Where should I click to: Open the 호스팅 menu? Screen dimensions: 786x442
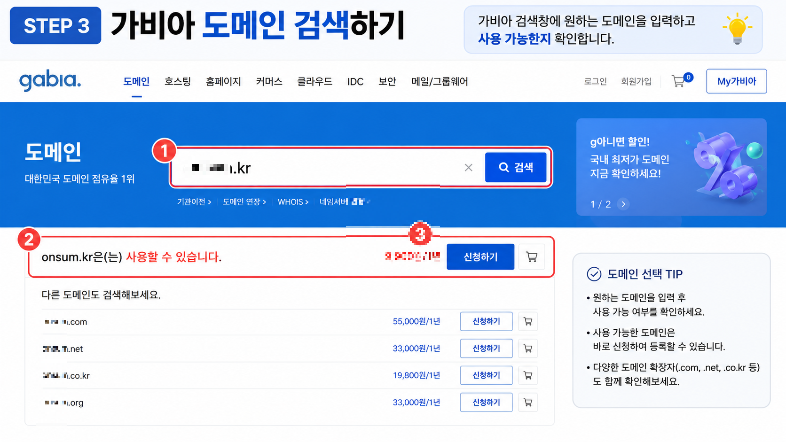coord(178,82)
